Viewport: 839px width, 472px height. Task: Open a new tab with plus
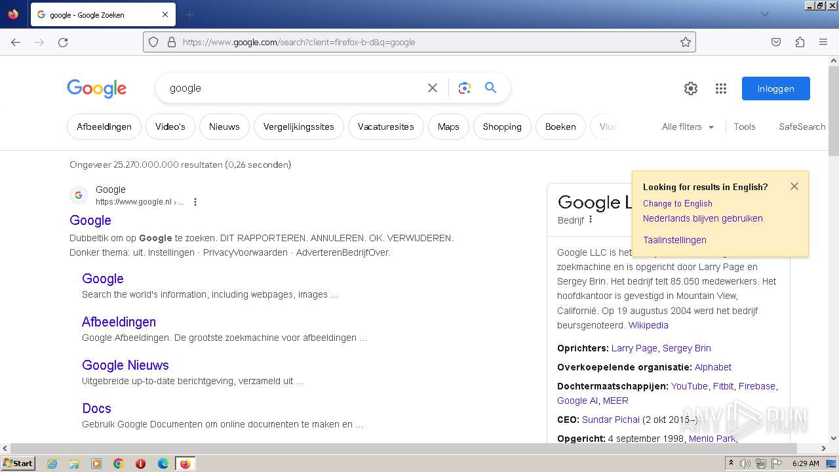tap(190, 14)
